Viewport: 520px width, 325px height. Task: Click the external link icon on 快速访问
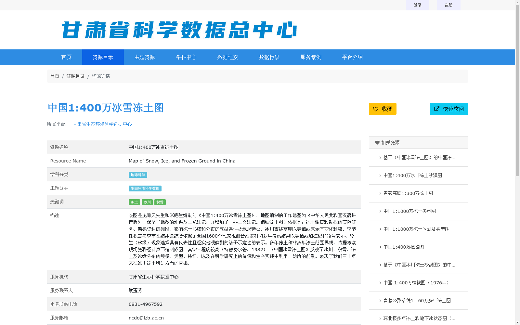[x=437, y=109]
